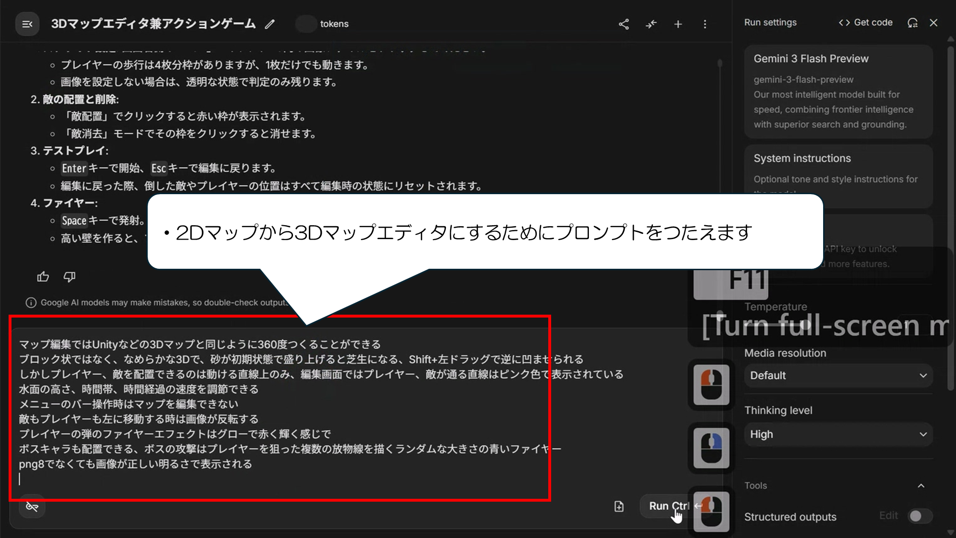
Task: Start a new chat with the plus icon
Action: tap(678, 24)
